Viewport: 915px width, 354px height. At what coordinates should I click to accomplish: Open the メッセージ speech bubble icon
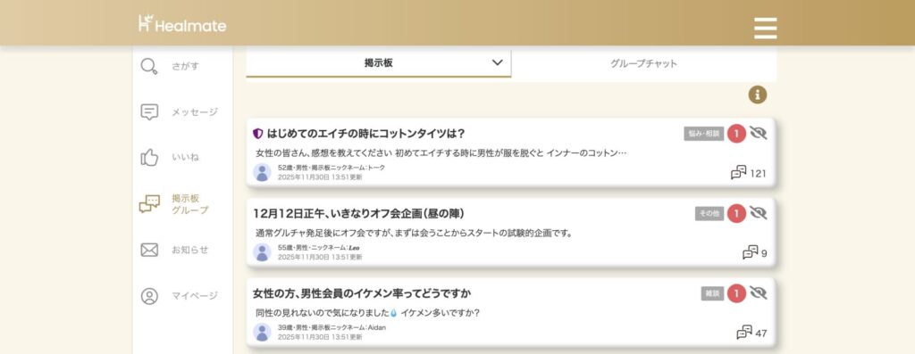pos(149,111)
